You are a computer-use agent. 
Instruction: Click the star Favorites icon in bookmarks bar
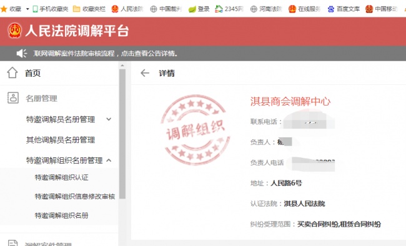tap(4, 9)
